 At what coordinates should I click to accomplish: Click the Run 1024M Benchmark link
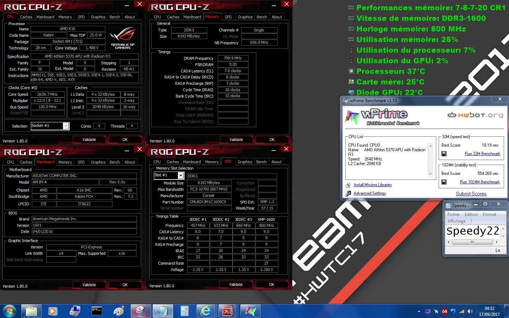[480, 182]
